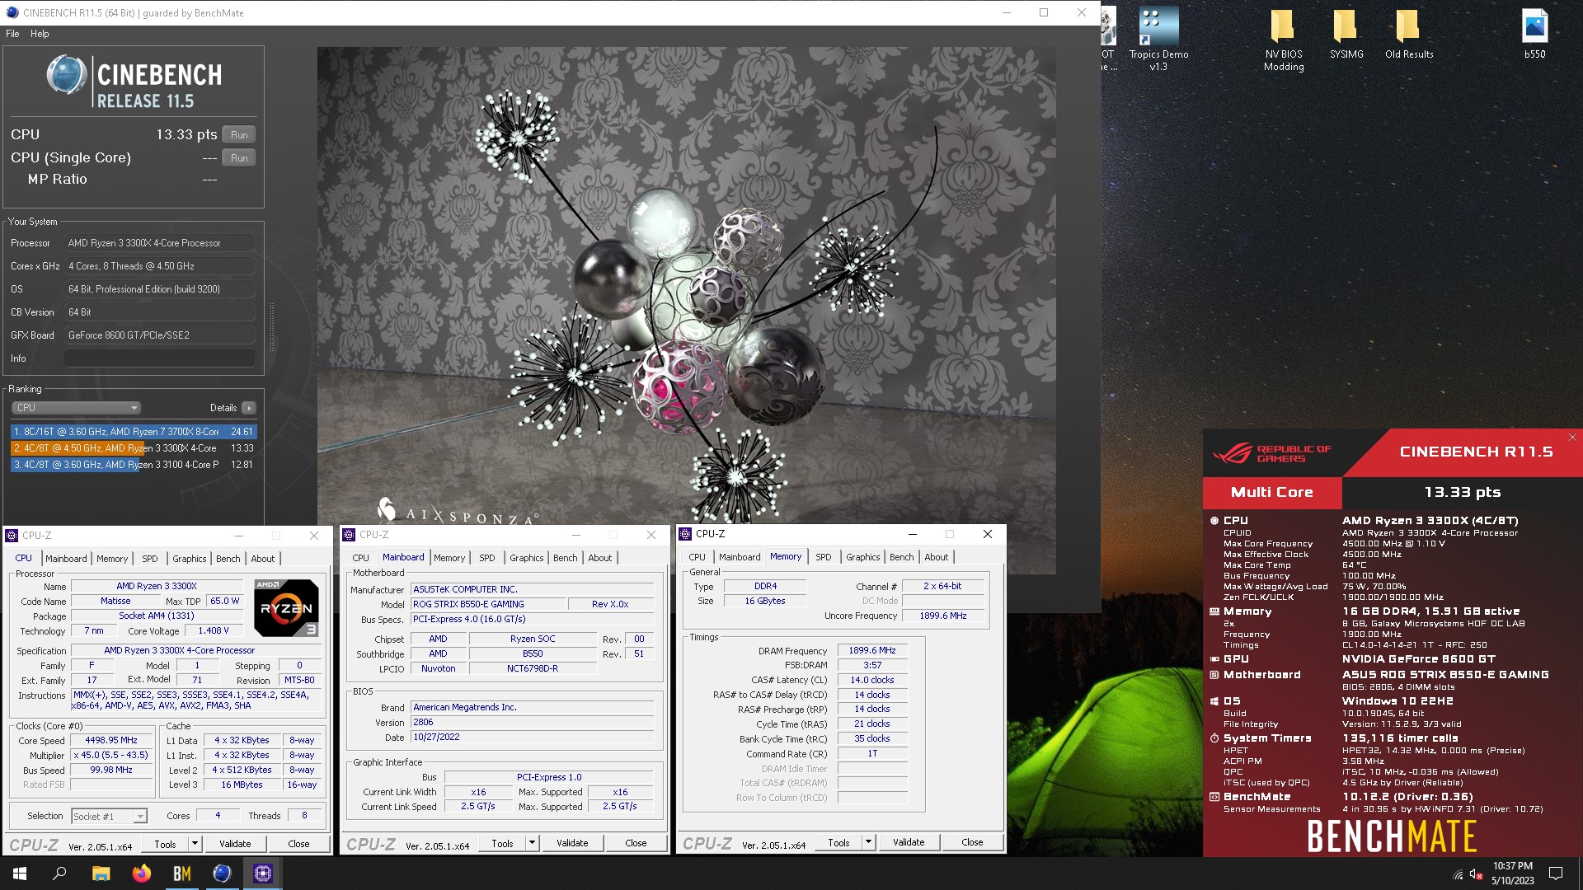This screenshot has height=890, width=1583.
Task: Open the NV BIOS Modding folder
Action: click(1284, 39)
